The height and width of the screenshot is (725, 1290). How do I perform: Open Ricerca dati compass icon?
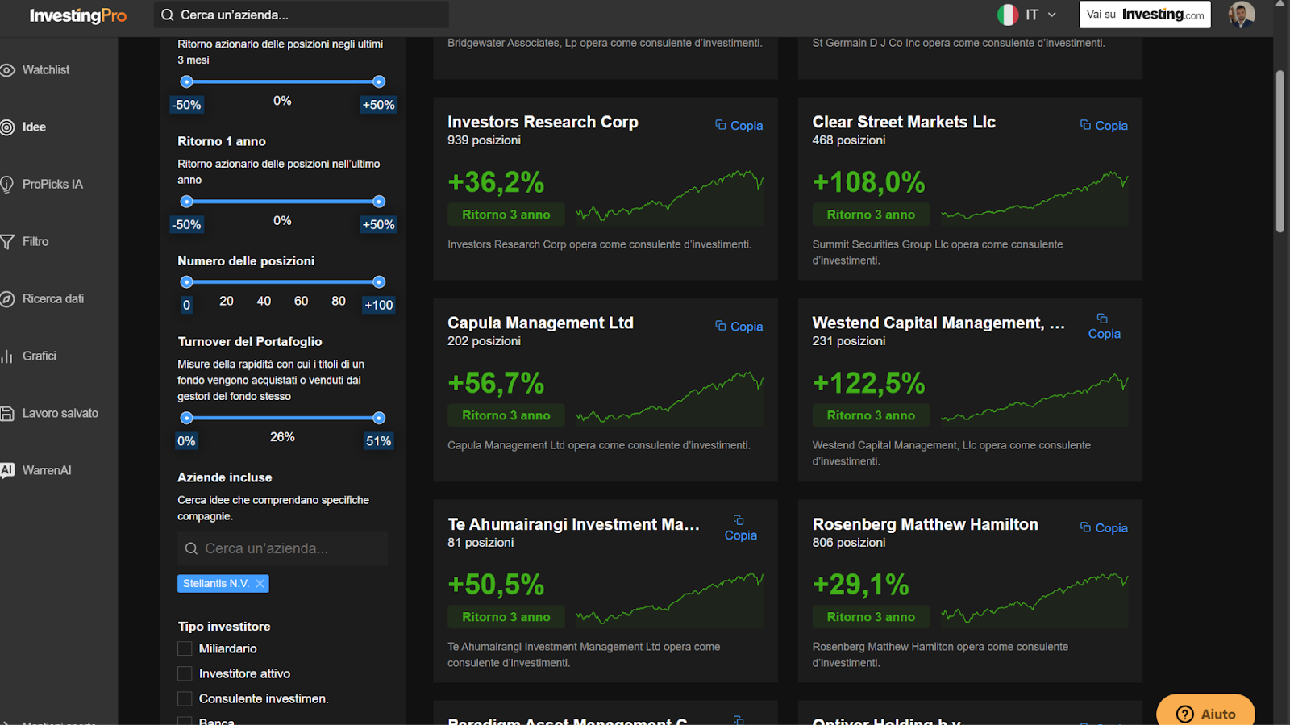(x=7, y=299)
